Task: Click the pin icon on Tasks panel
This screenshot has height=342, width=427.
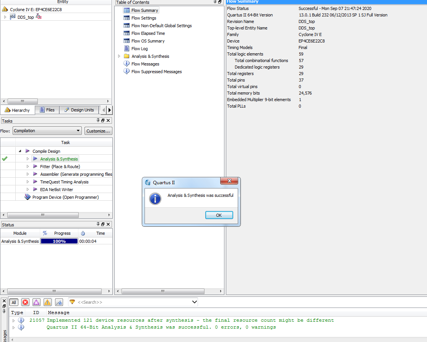Action: (98, 121)
